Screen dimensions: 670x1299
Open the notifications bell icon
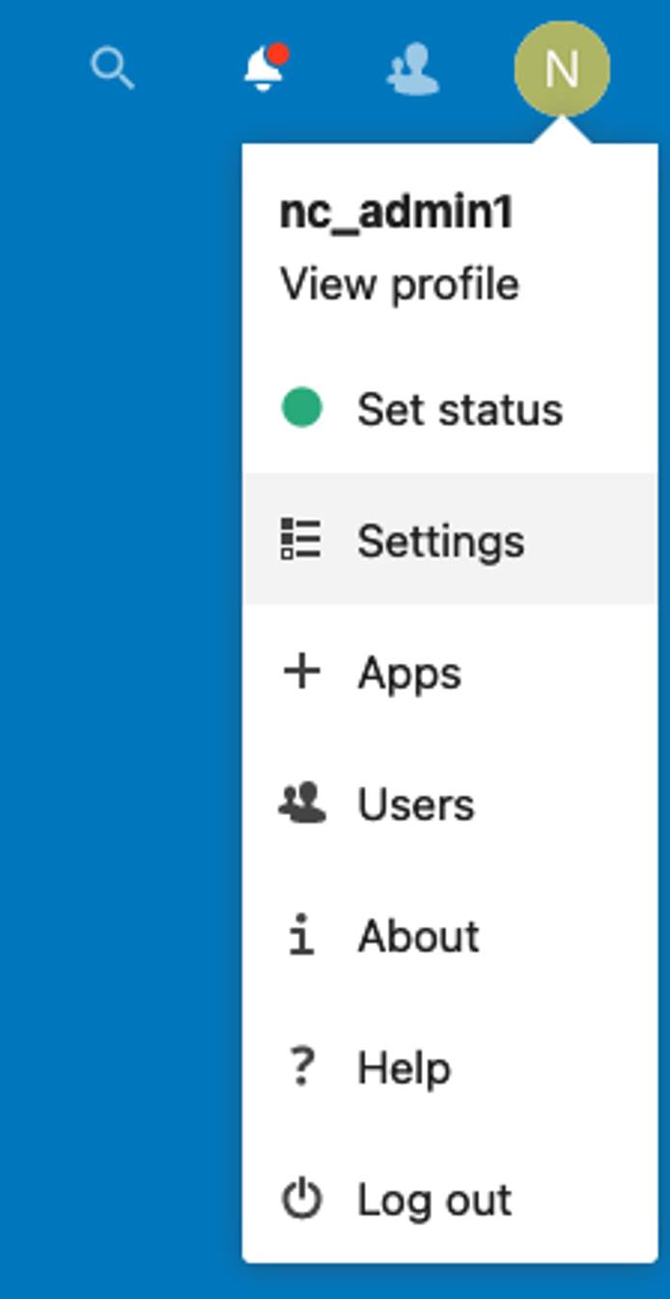[x=261, y=70]
